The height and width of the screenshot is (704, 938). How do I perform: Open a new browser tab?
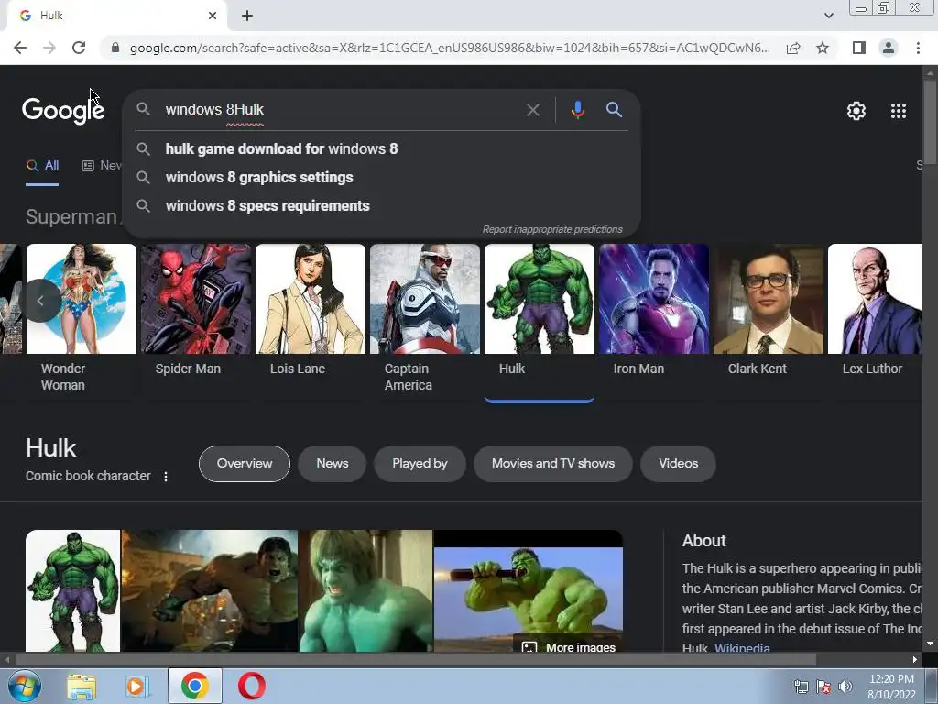tap(247, 16)
